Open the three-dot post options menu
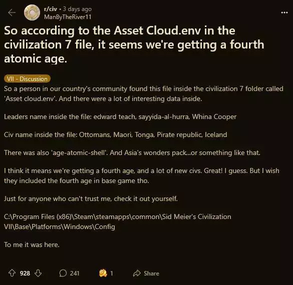The width and height of the screenshot is (293, 285). (x=284, y=12)
